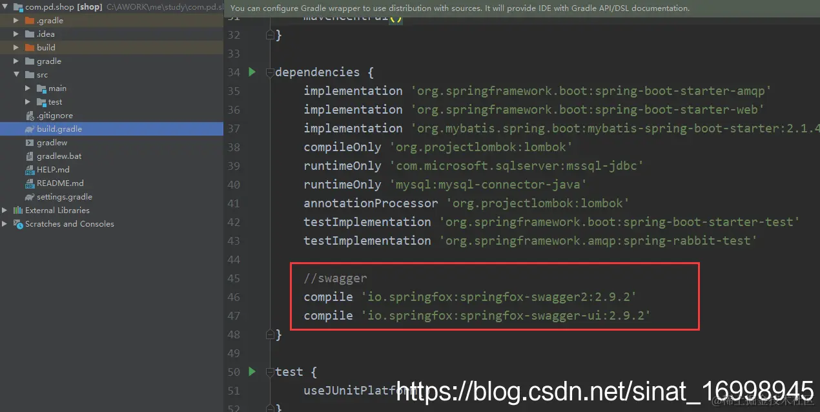Click the mybatis-spring-boot-starter string
The width and height of the screenshot is (820, 412).
[615, 128]
